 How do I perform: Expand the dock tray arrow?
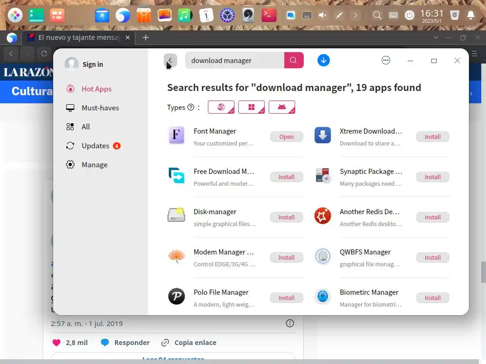coord(355,15)
